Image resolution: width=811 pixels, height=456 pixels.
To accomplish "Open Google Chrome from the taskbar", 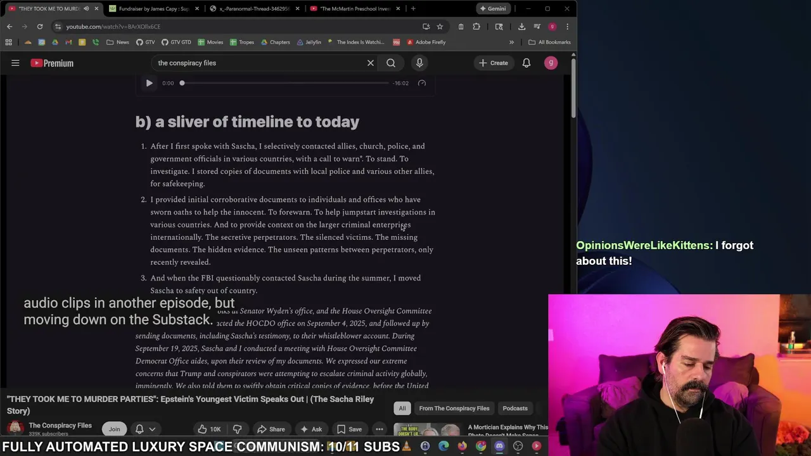I will [x=481, y=446].
